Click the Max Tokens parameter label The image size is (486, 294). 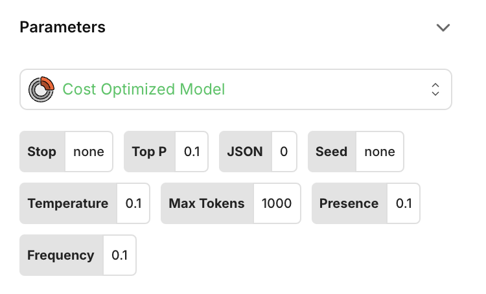click(207, 203)
